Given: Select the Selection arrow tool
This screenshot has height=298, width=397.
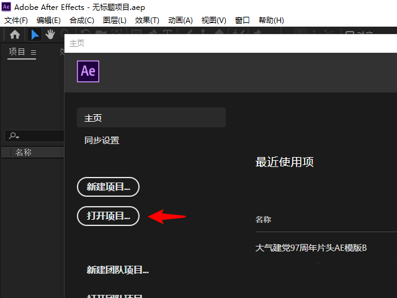Looking at the screenshot, I should point(35,35).
